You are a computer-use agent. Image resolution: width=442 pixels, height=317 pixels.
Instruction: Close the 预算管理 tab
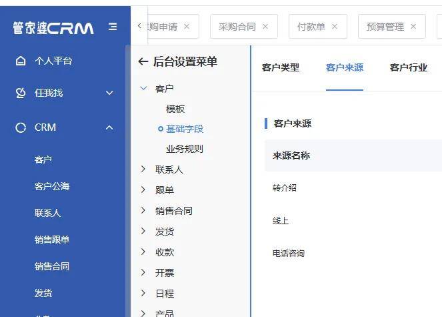point(413,27)
